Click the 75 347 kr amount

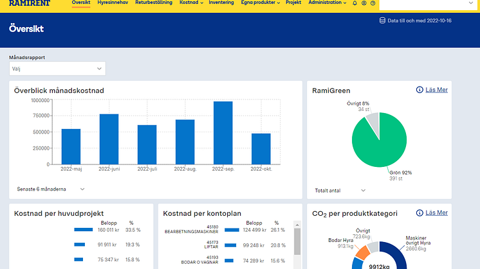(x=108, y=259)
